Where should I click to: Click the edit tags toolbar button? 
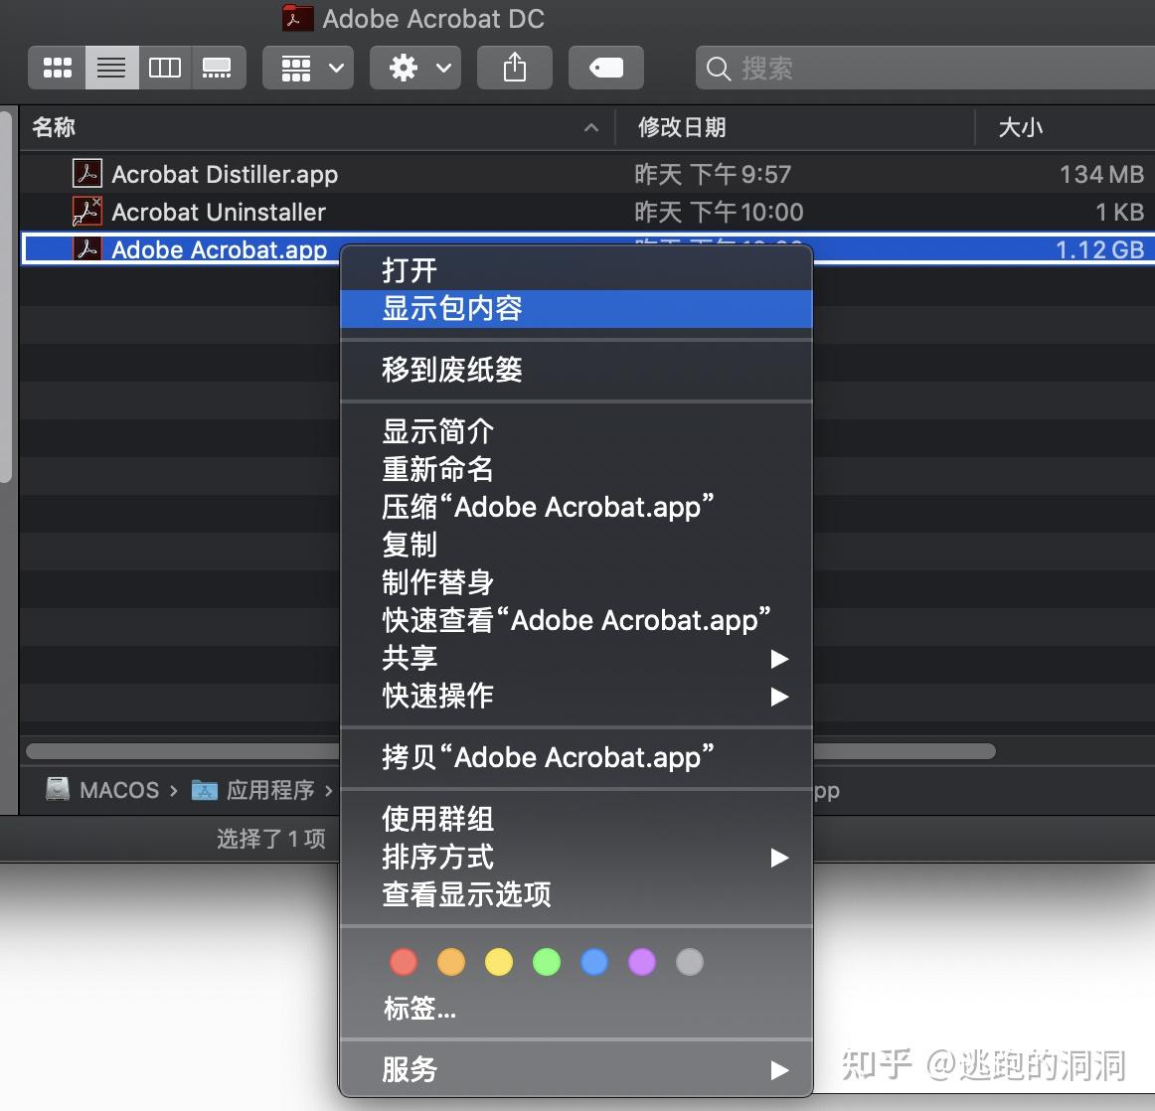point(606,68)
